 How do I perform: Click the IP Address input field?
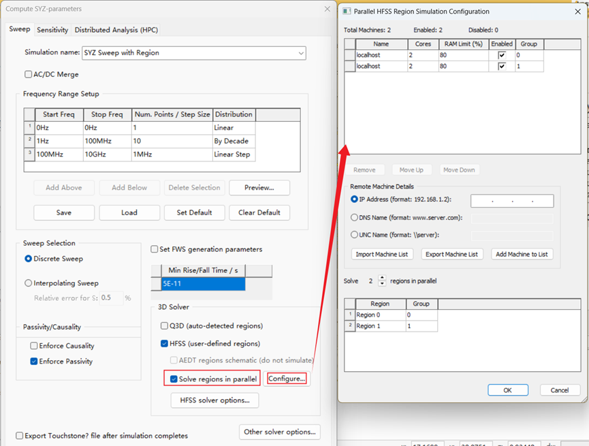tap(511, 201)
